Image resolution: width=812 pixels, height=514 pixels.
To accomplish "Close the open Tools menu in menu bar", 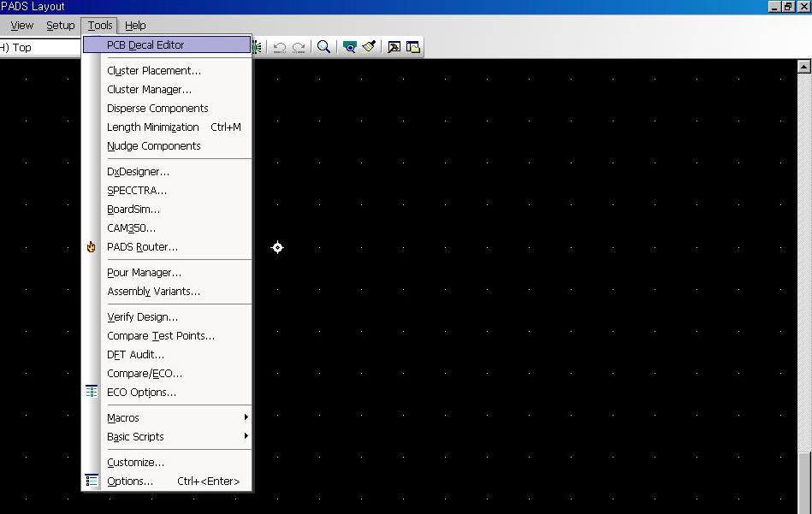I will [100, 26].
